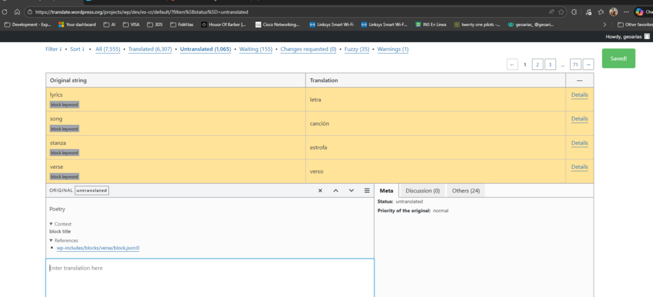
Task: Open the editor hamburger menu icon
Action: coord(367,191)
